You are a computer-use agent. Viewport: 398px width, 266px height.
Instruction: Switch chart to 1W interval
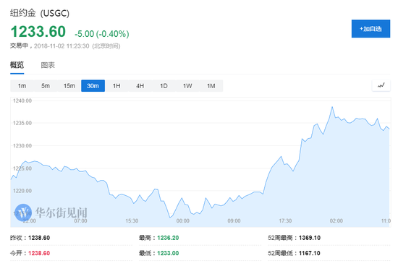tap(187, 86)
